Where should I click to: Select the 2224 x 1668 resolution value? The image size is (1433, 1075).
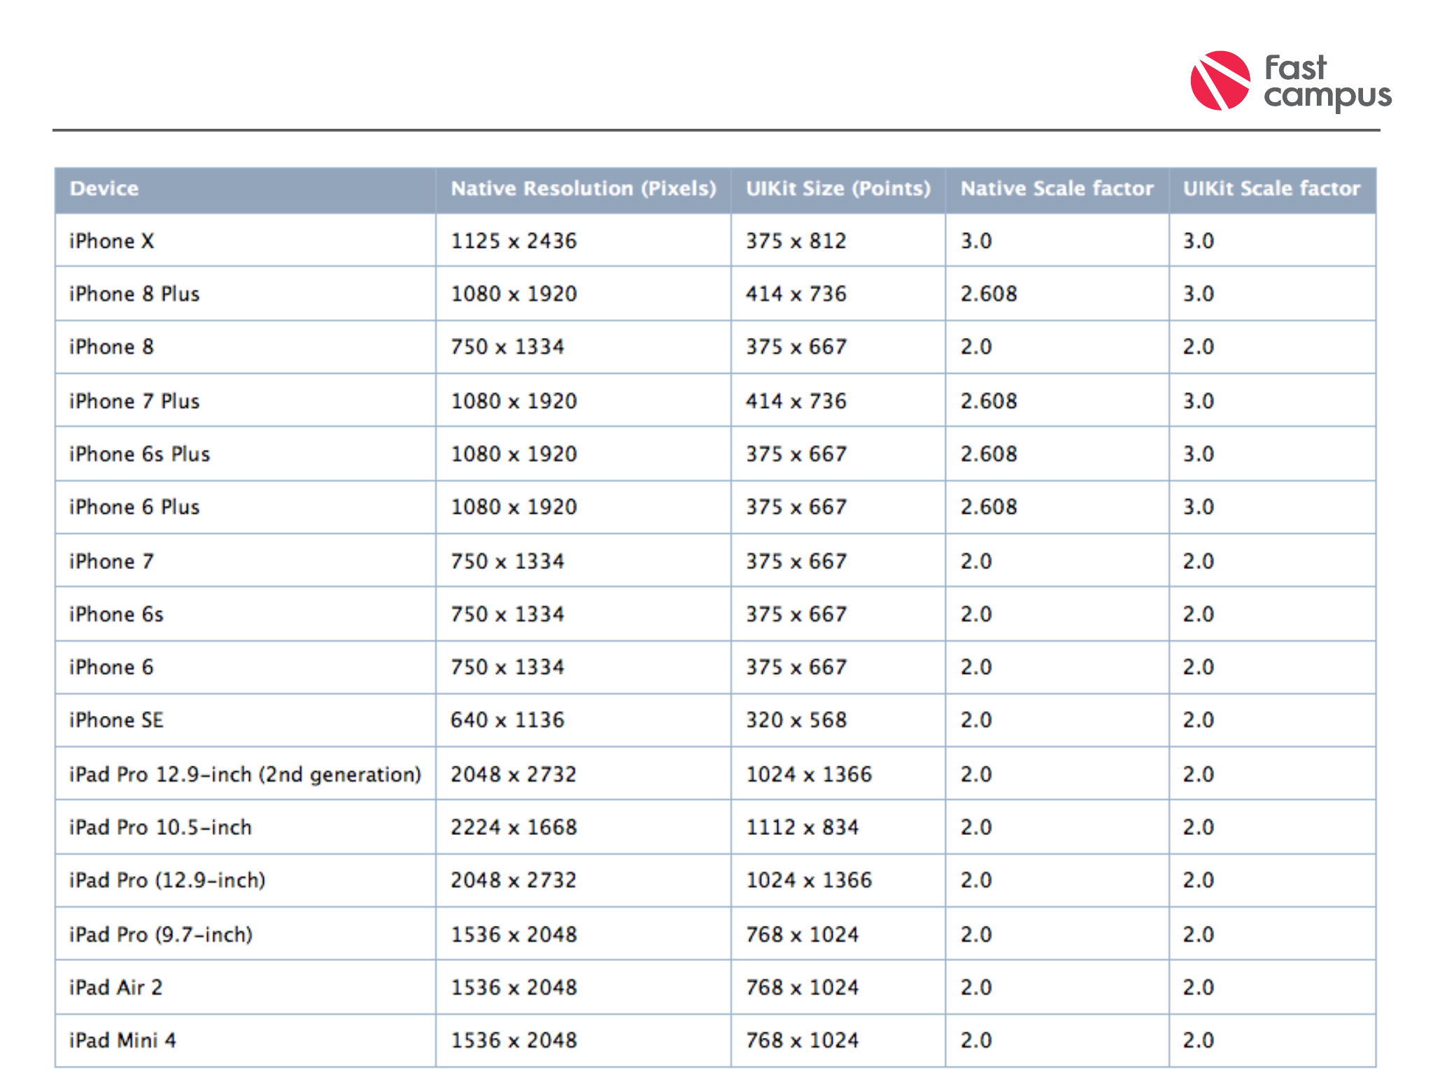click(514, 827)
